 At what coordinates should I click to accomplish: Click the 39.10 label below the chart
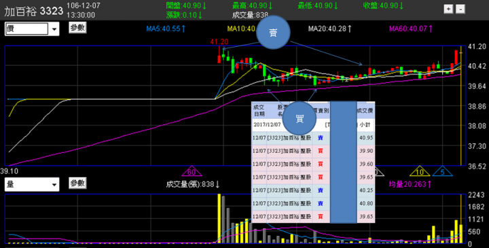point(9,171)
